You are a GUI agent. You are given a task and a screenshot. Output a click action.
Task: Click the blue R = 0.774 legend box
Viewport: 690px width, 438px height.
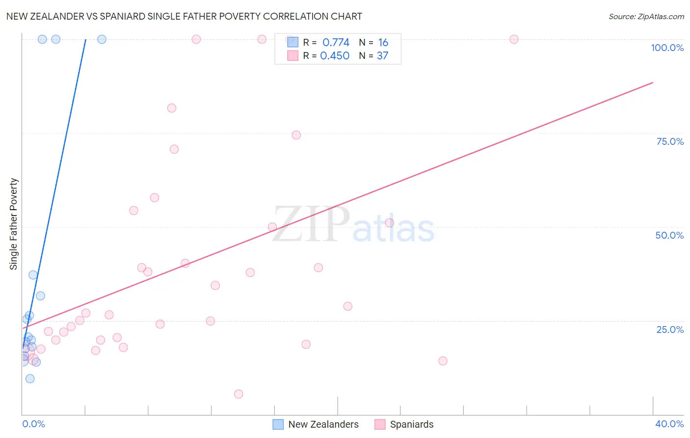[x=293, y=42]
